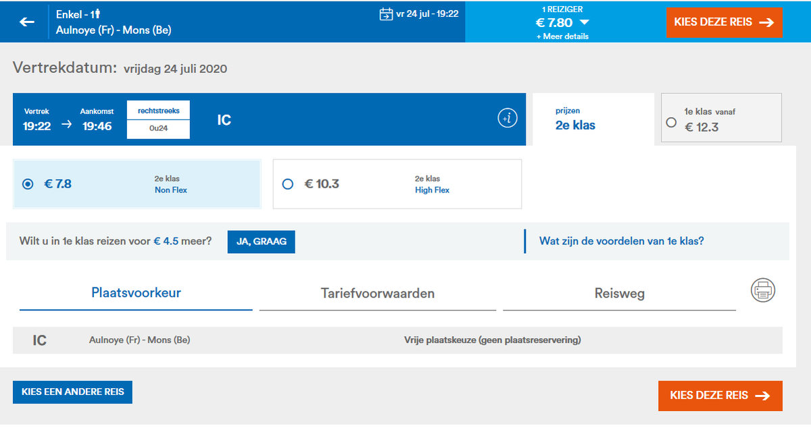The image size is (811, 430).
Task: Click the 'rechtstreeks 0u24' journey badge
Action: tap(158, 119)
